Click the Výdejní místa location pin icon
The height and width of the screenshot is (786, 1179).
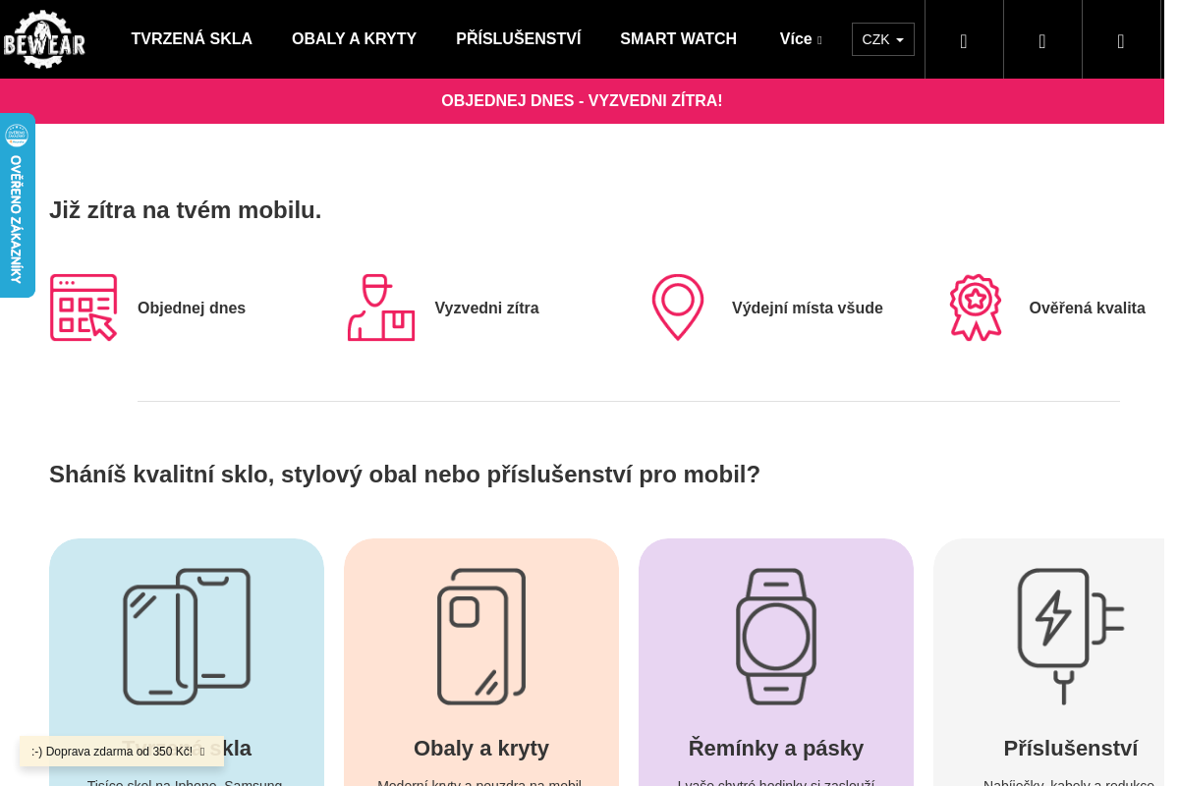(x=678, y=308)
